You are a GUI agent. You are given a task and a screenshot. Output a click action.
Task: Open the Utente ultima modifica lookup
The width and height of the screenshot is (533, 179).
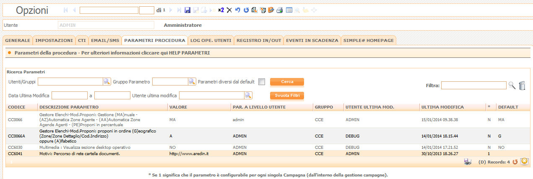[x=248, y=95]
